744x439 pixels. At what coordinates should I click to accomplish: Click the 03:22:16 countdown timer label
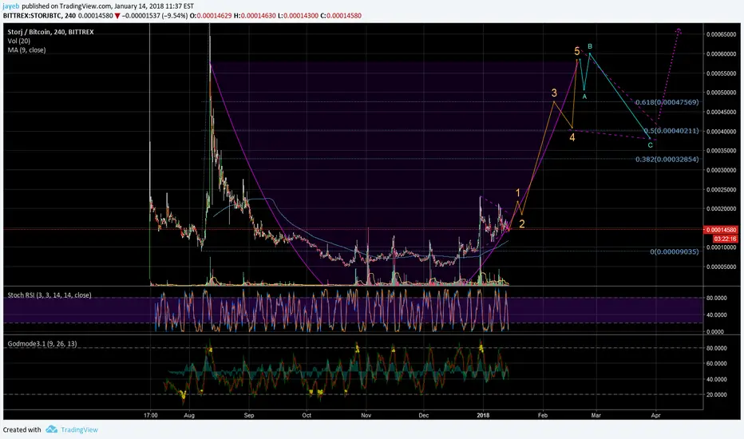725,239
